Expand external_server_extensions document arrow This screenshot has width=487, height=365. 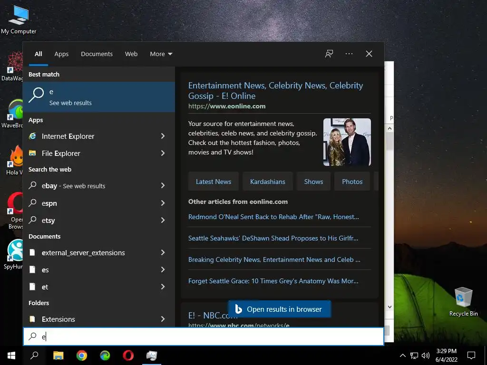(163, 252)
